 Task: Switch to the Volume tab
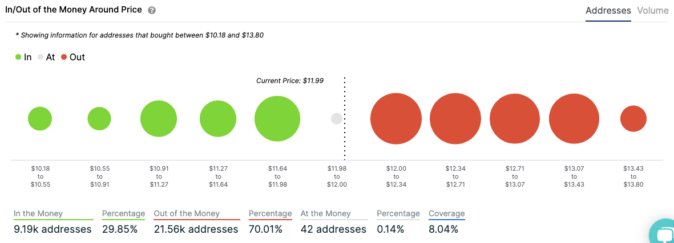pyautogui.click(x=653, y=11)
